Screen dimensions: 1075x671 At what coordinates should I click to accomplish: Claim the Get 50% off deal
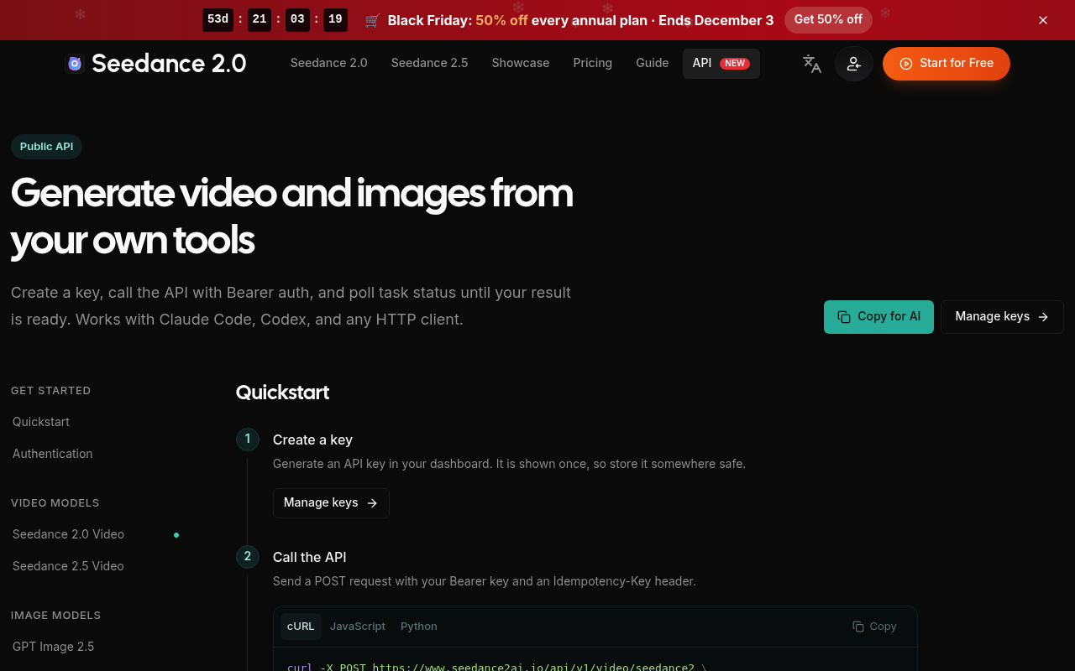point(828,20)
